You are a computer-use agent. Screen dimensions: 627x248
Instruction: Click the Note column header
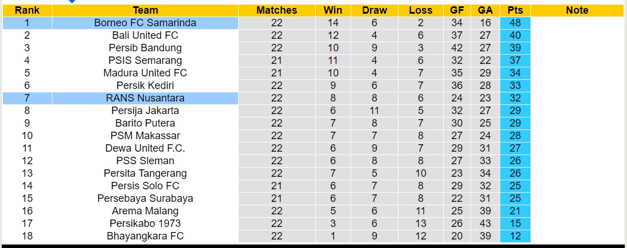pos(577,10)
